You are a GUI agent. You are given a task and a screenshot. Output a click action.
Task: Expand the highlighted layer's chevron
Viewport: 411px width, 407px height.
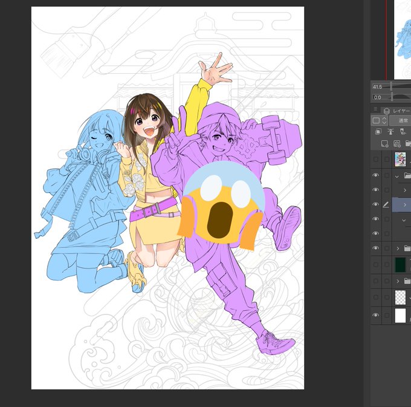tap(405, 205)
